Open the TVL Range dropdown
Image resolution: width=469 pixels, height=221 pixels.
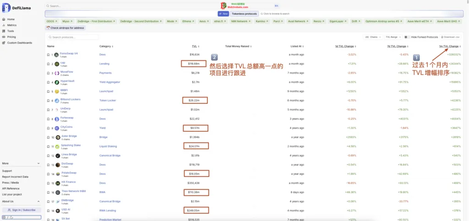[393, 37]
